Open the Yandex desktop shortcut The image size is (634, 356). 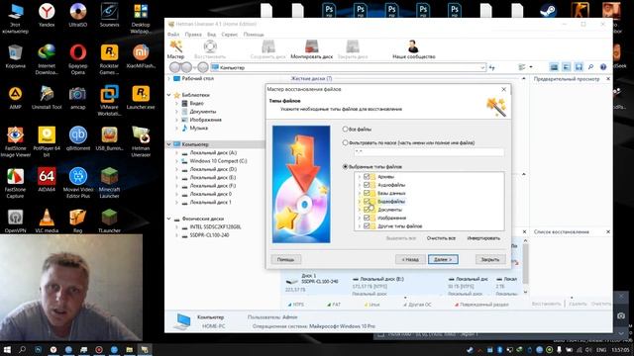click(47, 16)
